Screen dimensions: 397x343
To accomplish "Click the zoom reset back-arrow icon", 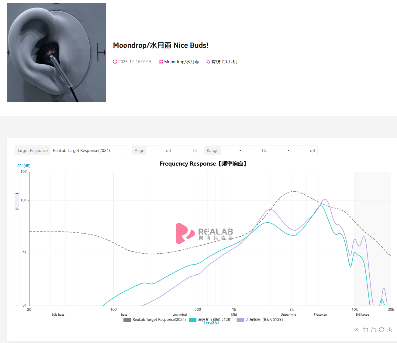I will [x=374, y=330].
